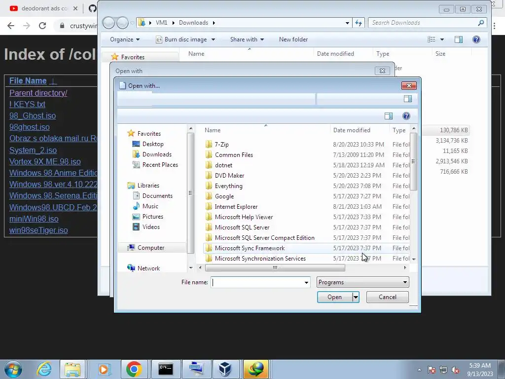Reload the Chrome page

point(42,26)
